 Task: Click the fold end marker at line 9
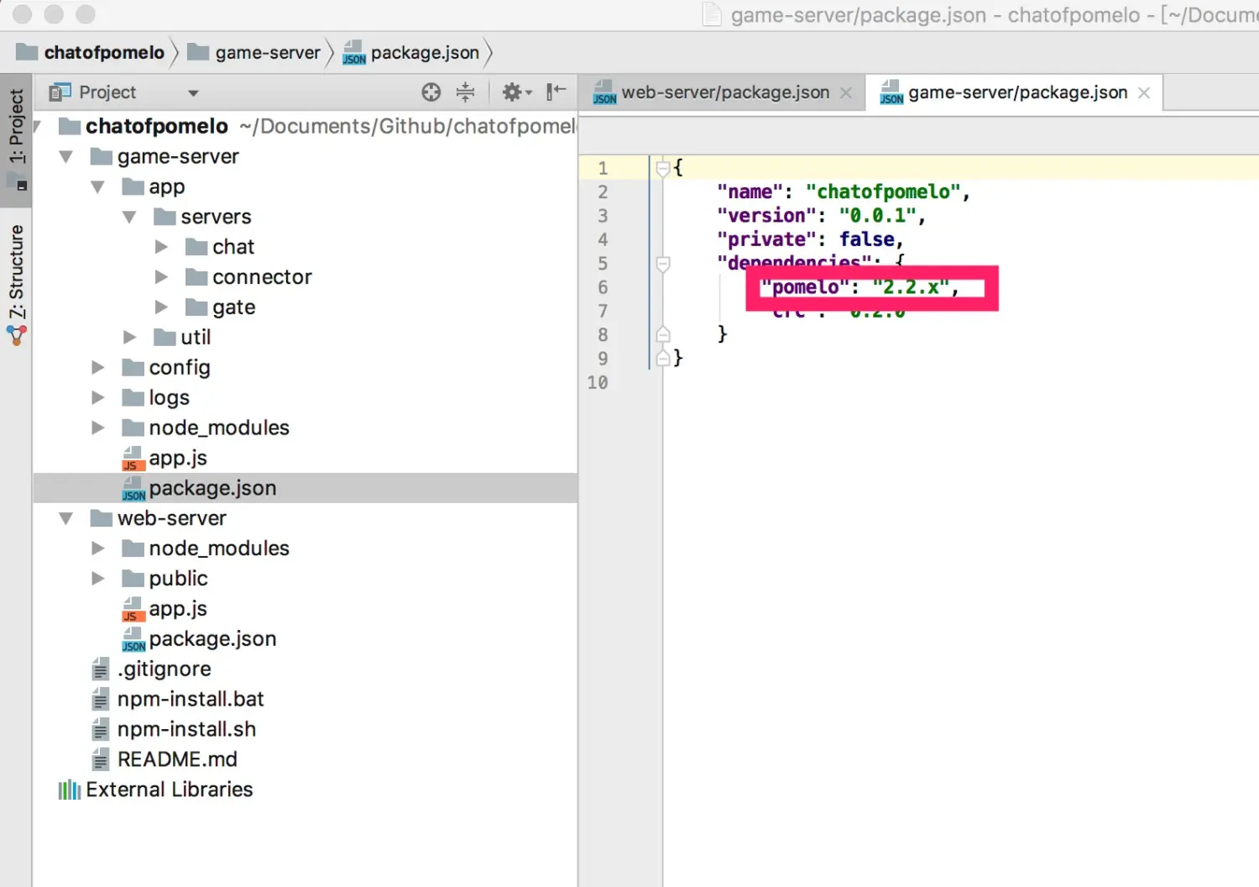coord(662,359)
